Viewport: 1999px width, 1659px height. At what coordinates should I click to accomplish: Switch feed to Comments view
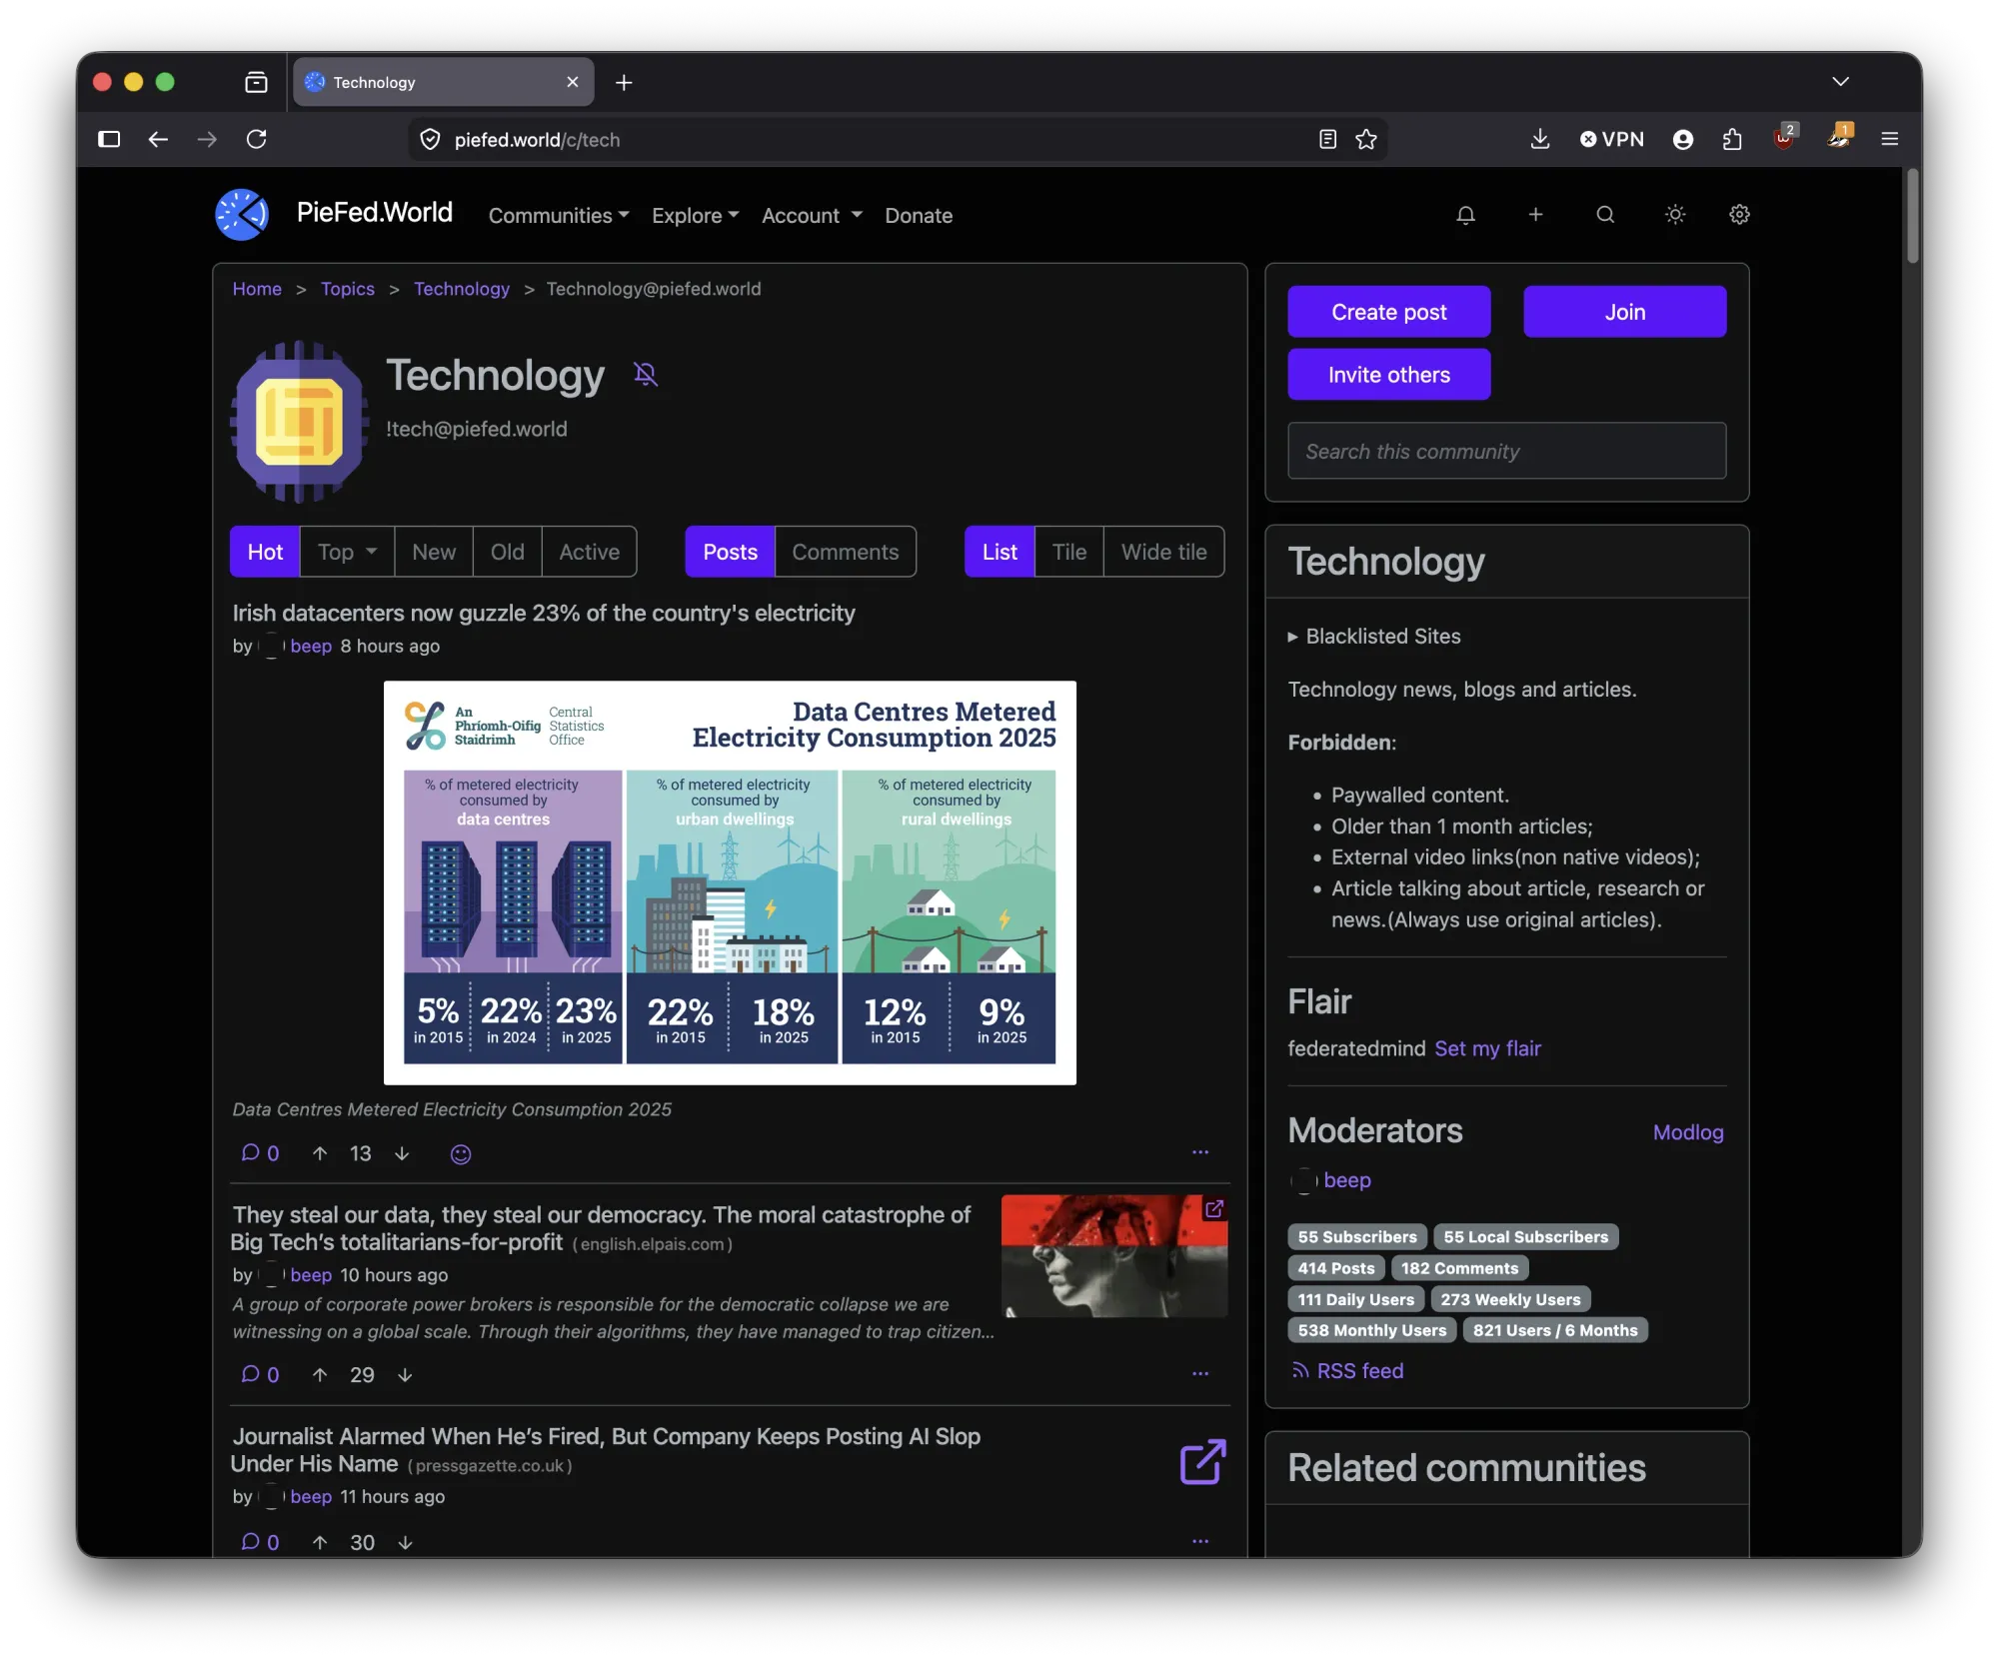point(846,552)
